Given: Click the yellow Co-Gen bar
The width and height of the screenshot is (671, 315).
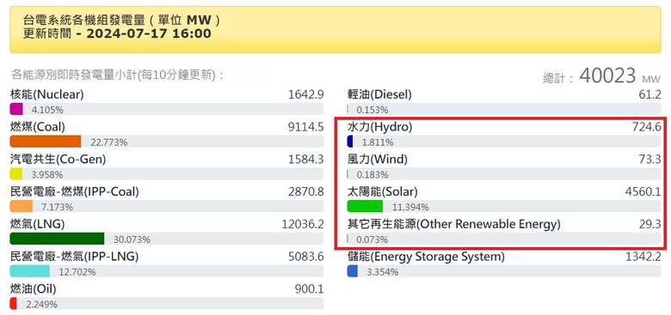Looking at the screenshot, I should [x=15, y=174].
